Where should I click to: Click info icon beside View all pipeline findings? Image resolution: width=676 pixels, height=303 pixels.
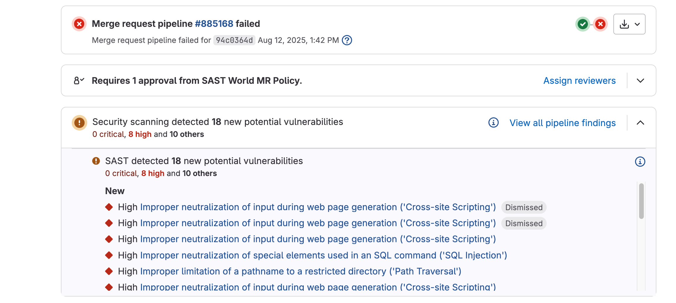(x=493, y=123)
